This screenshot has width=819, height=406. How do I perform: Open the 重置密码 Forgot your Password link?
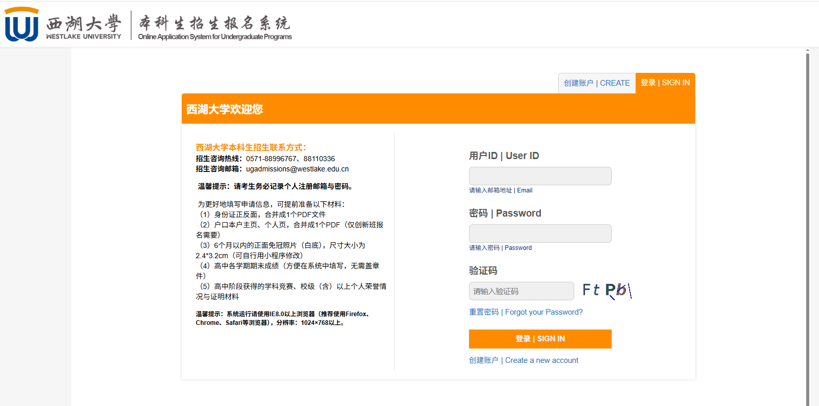[x=525, y=312]
